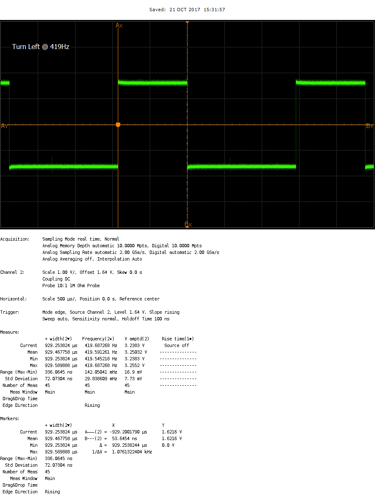375x502 pixels.
Task: Click mean amplitude value '3.25032 V'
Action: pyautogui.click(x=136, y=352)
